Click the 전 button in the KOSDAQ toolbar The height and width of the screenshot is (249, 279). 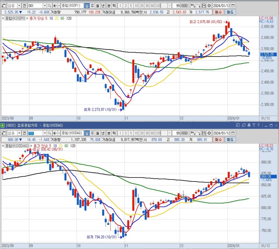click(x=24, y=133)
